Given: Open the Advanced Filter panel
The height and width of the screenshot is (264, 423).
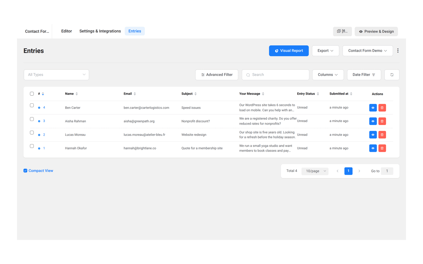Looking at the screenshot, I should tap(217, 75).
